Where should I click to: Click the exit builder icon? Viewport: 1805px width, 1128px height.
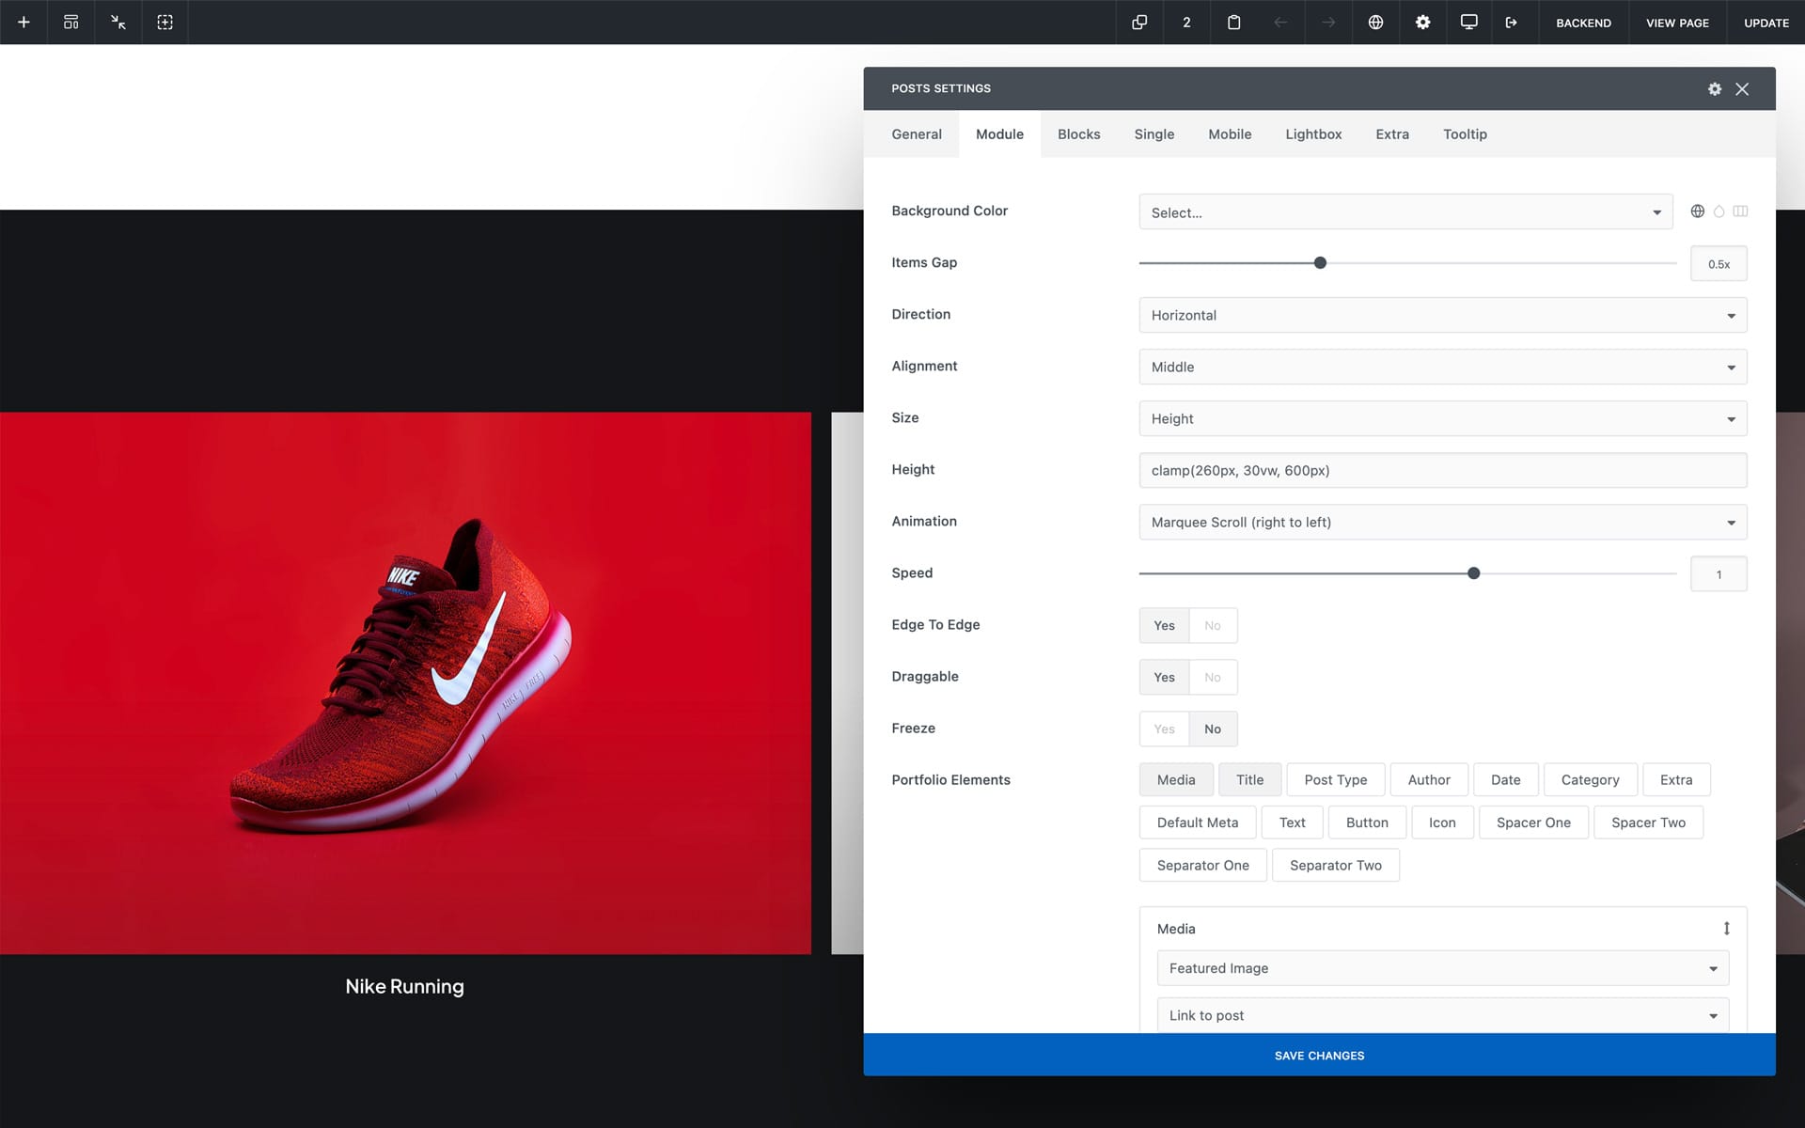coord(1511,22)
